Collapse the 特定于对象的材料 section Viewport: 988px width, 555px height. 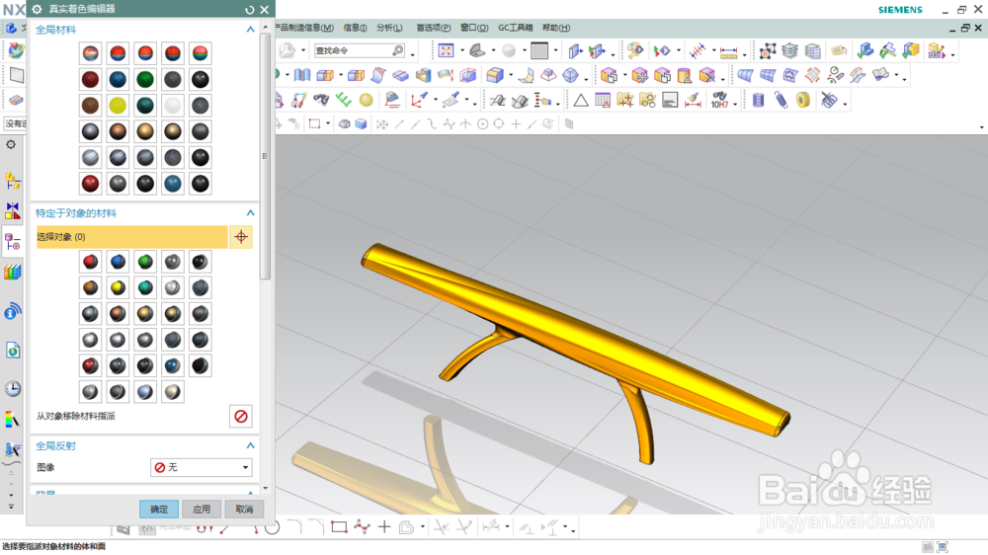pyautogui.click(x=250, y=213)
